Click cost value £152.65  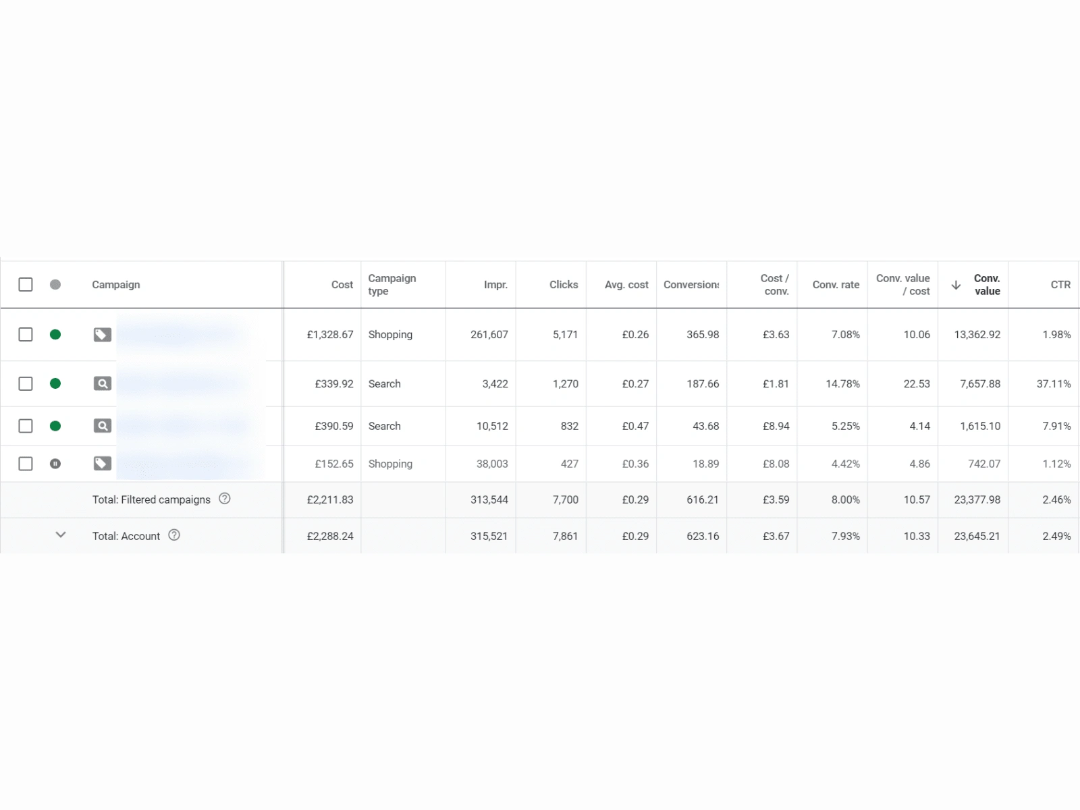coord(334,464)
